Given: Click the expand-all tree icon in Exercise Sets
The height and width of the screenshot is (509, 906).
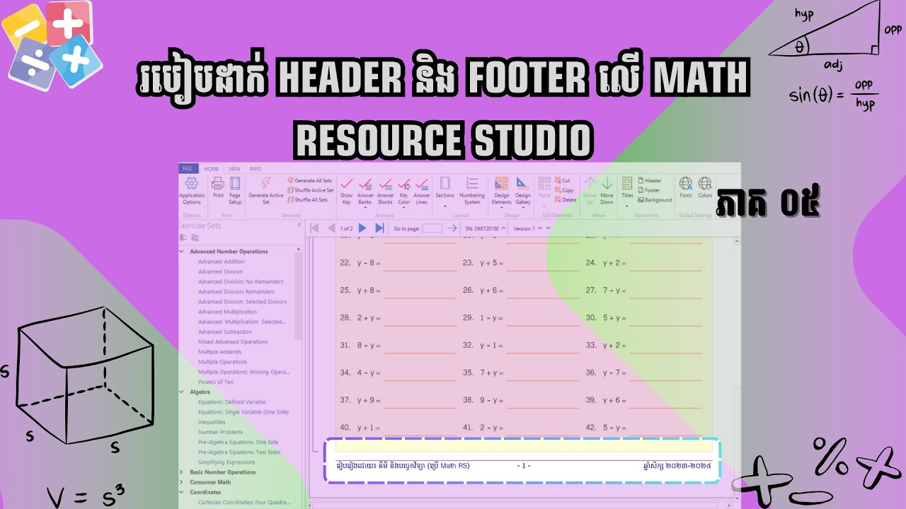Looking at the screenshot, I should [195, 238].
